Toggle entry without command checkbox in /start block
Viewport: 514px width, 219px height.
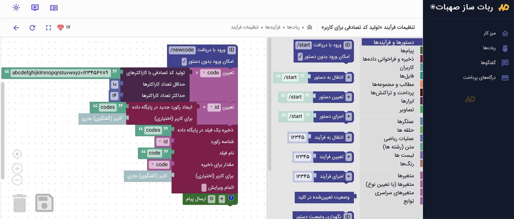point(300,57)
